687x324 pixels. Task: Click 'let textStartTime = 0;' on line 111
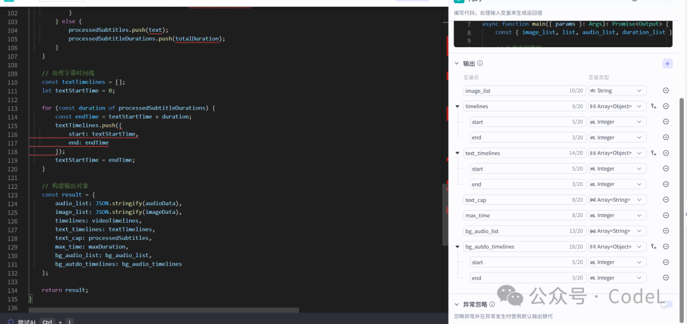tap(78, 91)
